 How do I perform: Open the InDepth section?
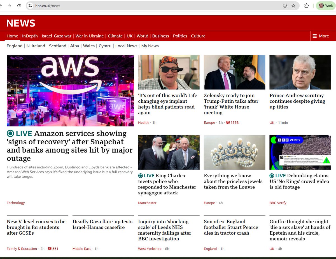(x=30, y=36)
